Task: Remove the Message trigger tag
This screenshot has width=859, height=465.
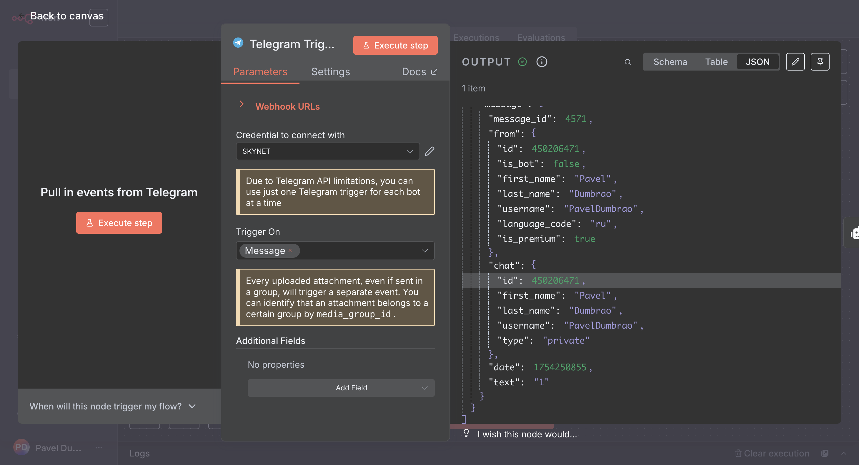Action: pyautogui.click(x=290, y=250)
